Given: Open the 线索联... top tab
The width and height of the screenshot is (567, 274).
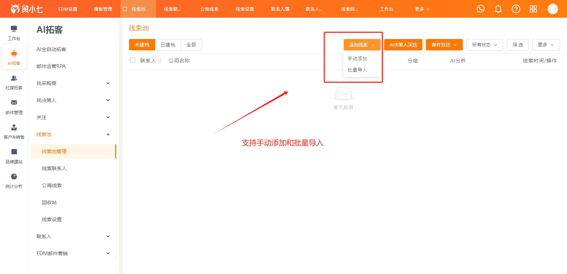Looking at the screenshot, I should 173,9.
